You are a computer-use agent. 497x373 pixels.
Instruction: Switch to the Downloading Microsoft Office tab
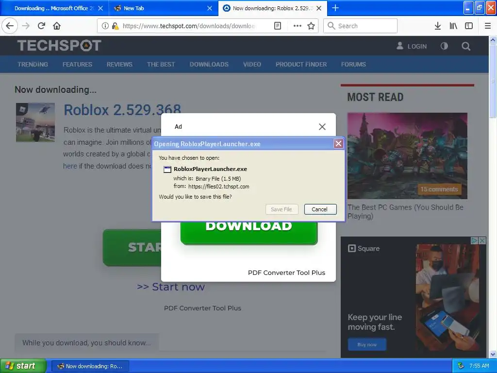(x=54, y=8)
